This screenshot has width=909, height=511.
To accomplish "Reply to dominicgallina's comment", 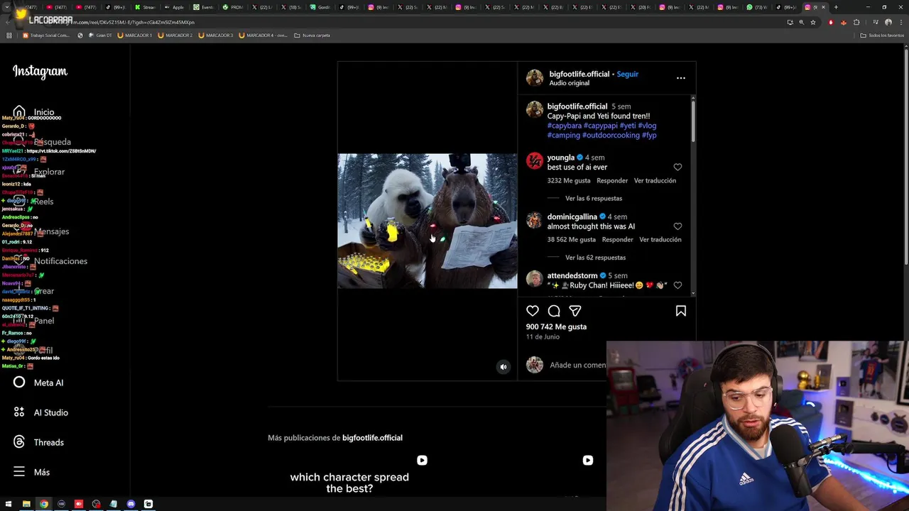I will 617,240.
